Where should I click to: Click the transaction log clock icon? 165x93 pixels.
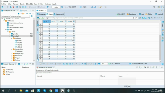62,7
